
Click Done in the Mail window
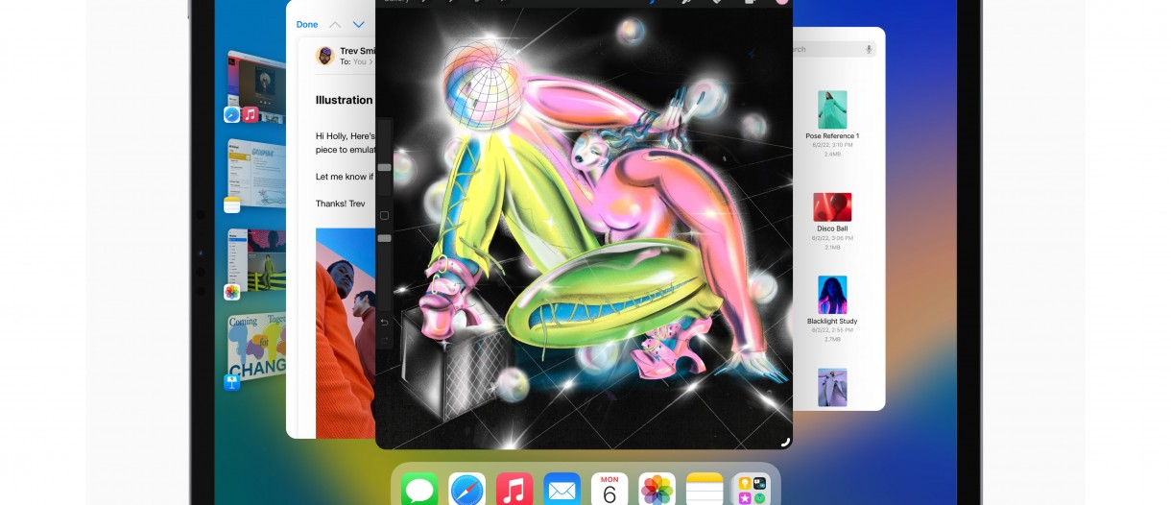(307, 25)
